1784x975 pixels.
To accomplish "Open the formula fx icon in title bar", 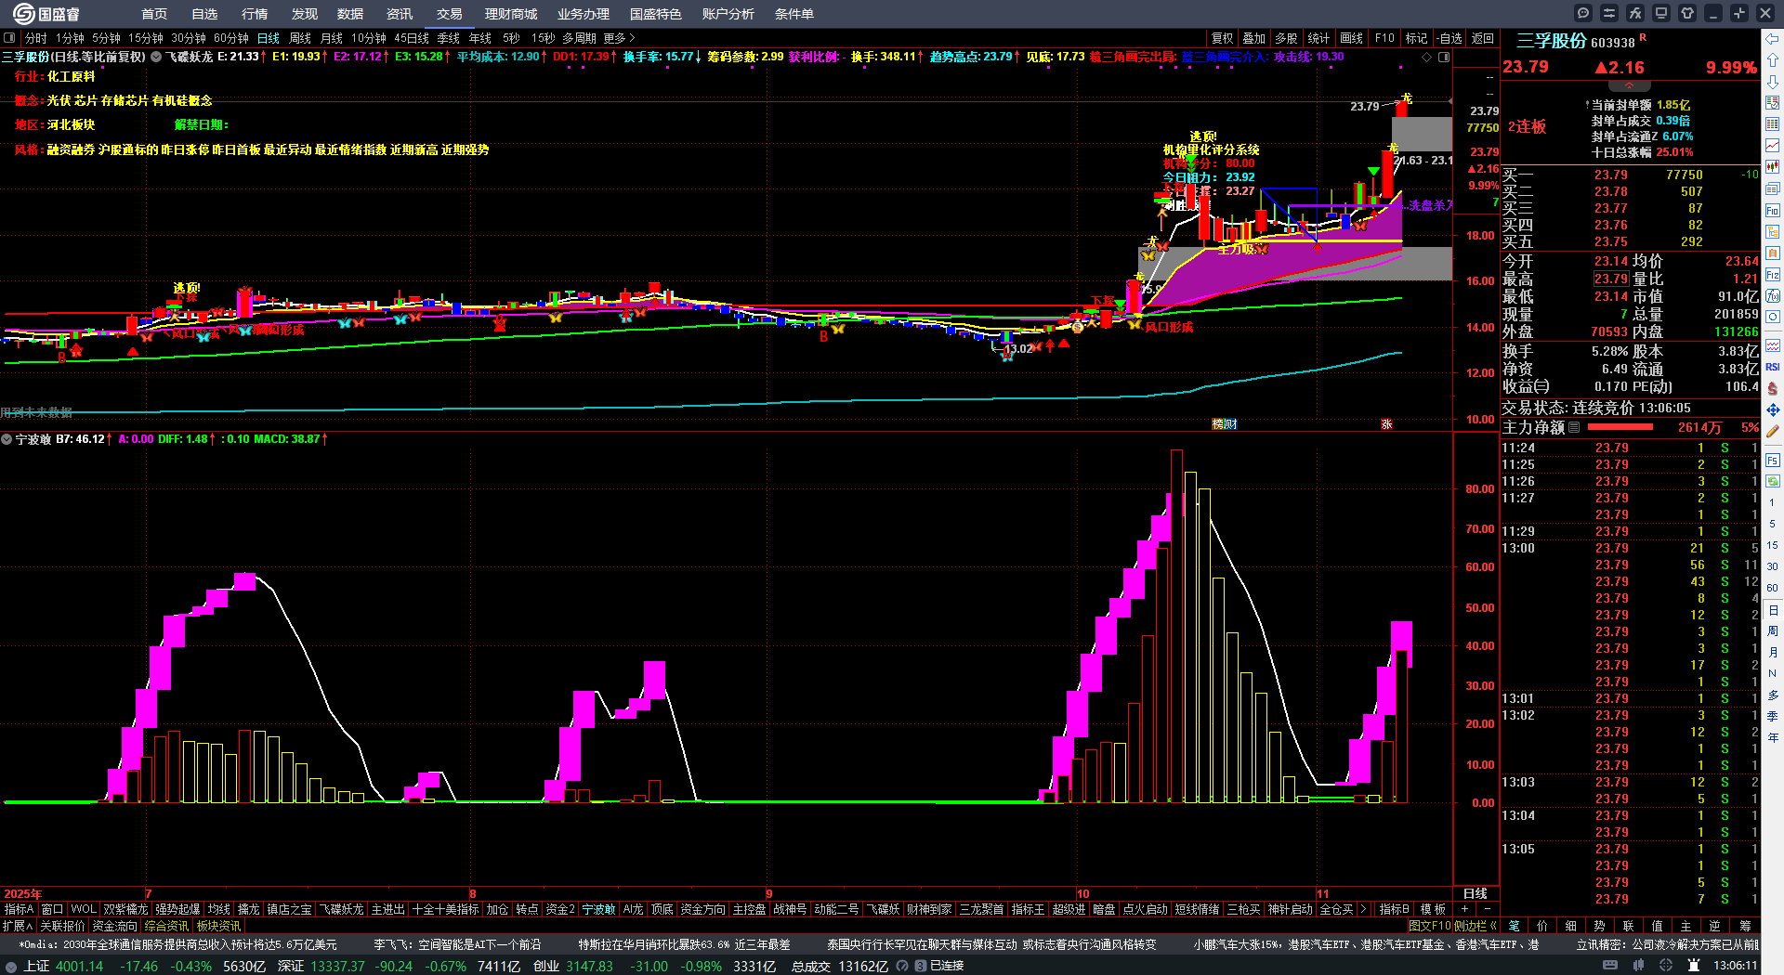I will point(1635,13).
